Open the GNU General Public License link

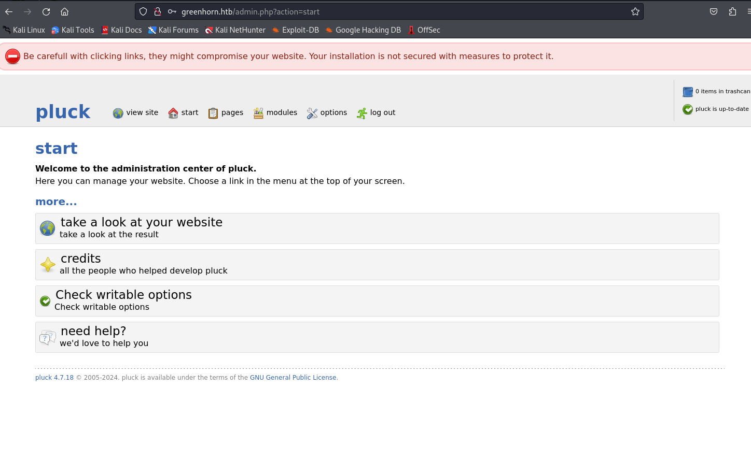(293, 378)
